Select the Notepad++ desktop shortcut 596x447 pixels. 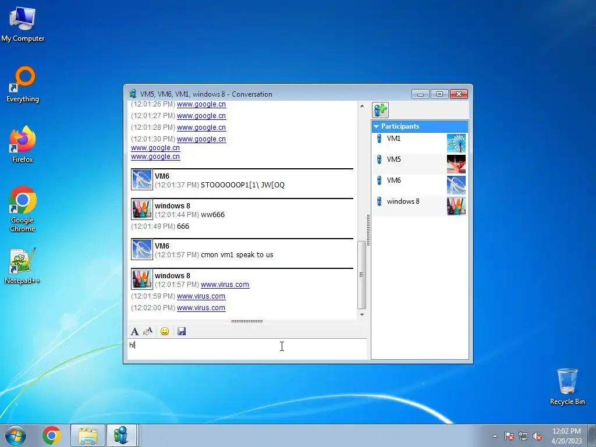click(23, 265)
